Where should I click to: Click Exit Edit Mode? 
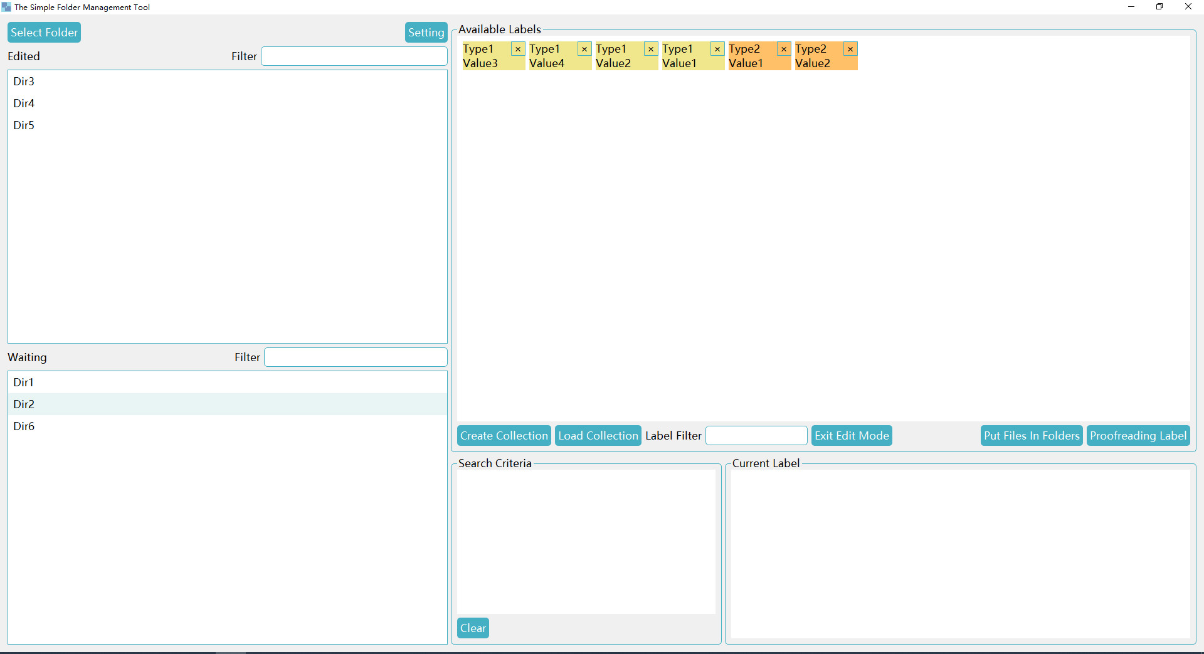[x=852, y=435]
